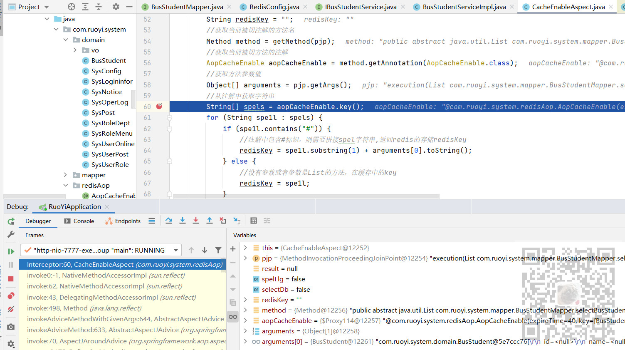Image resolution: width=625 pixels, height=350 pixels.
Task: Resume the program from the debug sidebar
Action: pos(11,251)
